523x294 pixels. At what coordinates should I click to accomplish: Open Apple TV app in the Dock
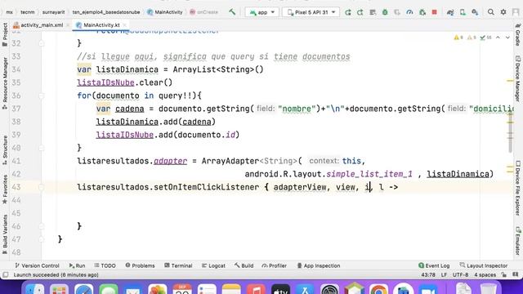pos(280,289)
